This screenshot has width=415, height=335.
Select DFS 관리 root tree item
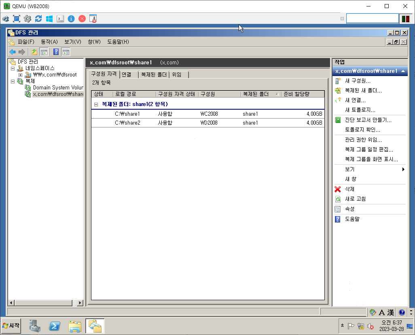click(x=28, y=62)
